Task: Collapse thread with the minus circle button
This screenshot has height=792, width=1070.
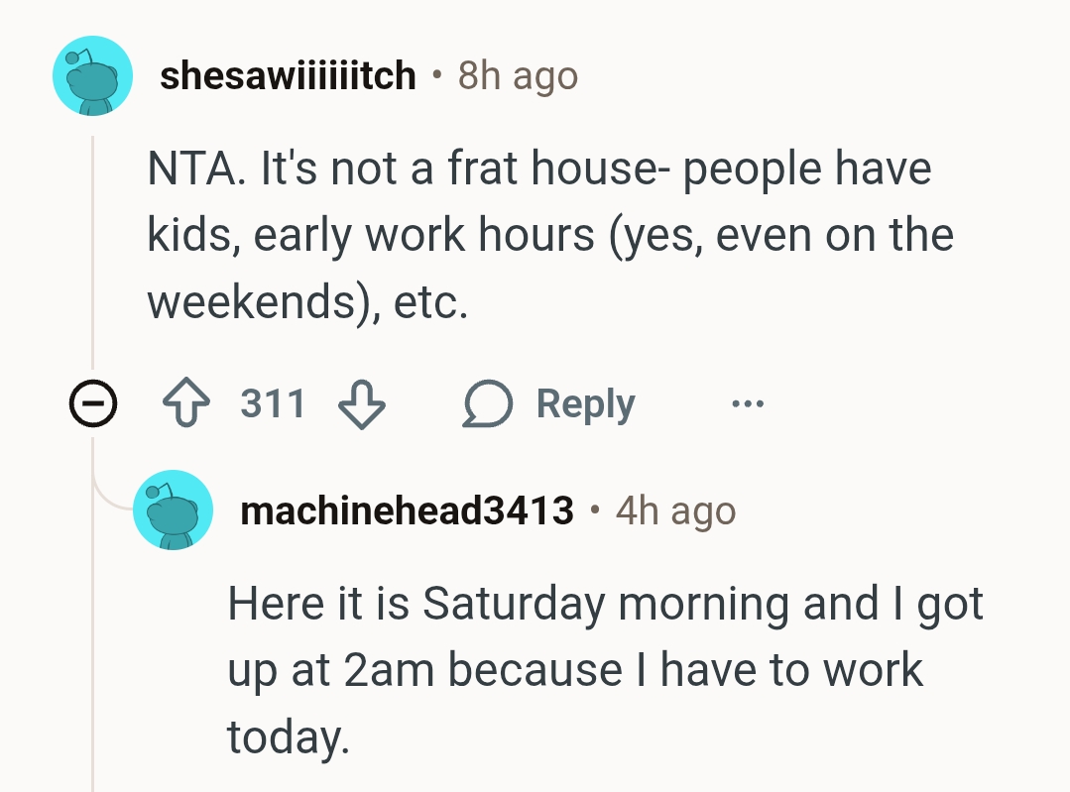Action: coord(92,404)
